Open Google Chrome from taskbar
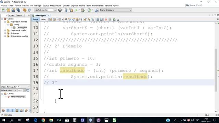The image size is (219, 123). (43, 120)
